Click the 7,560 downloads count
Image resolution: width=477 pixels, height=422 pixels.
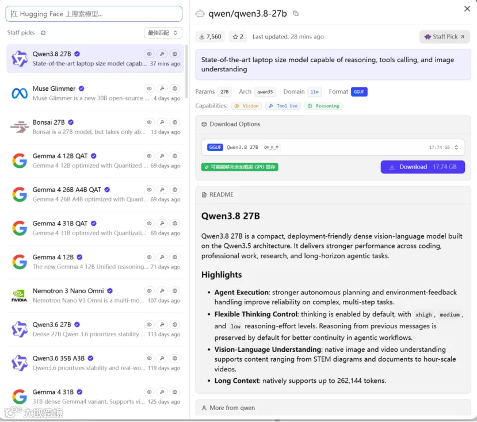tap(210, 37)
